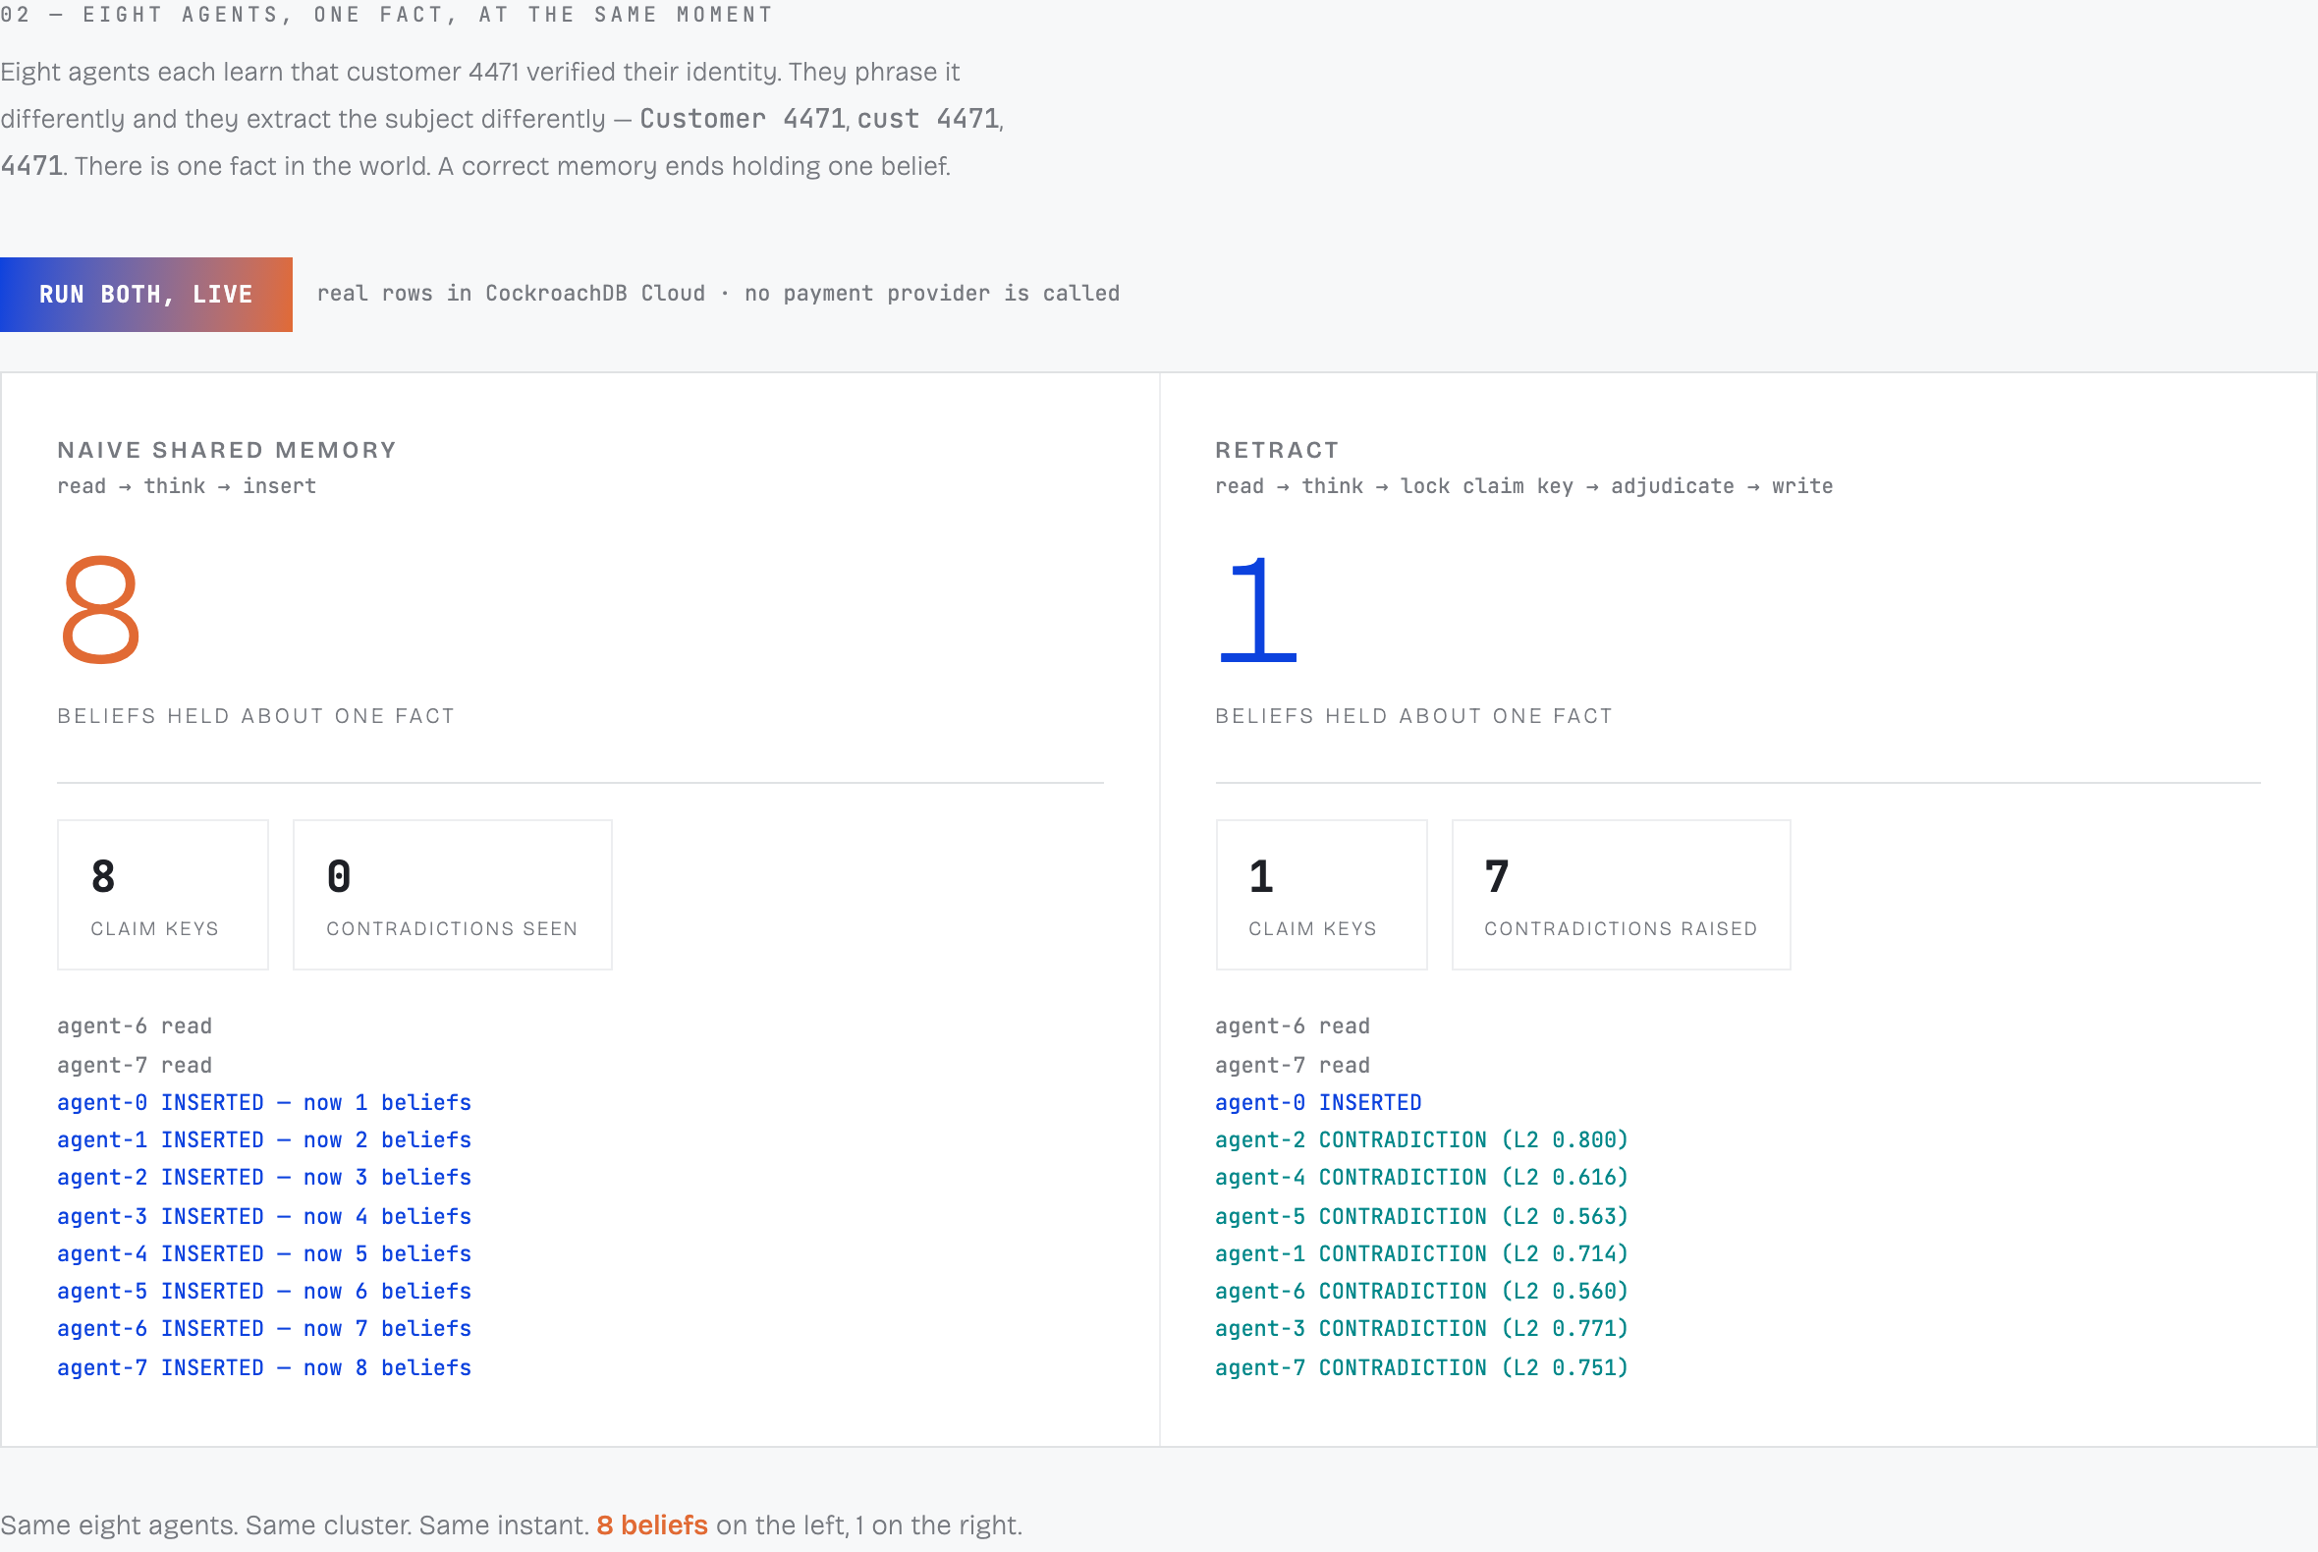Click 'agent-7 read' in Retract log
This screenshot has height=1552, width=2318.
(x=1293, y=1066)
